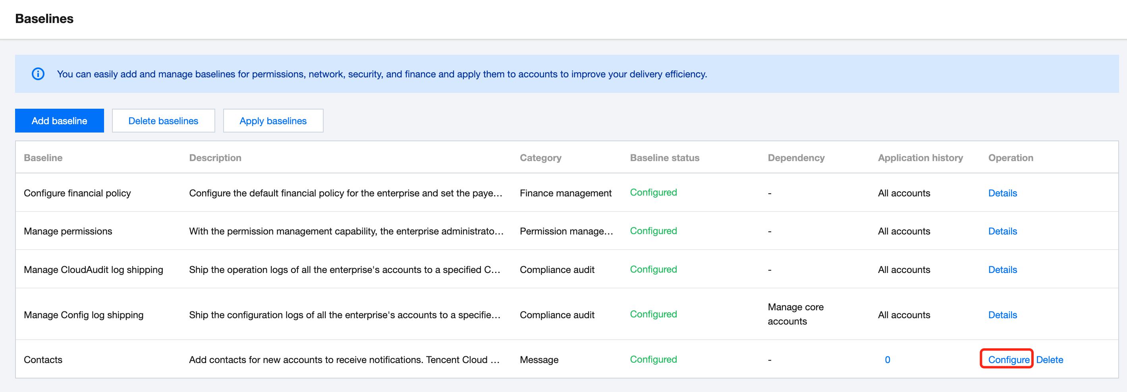Click the truncated Permission manage… category cell
1127x392 pixels.
pos(566,231)
